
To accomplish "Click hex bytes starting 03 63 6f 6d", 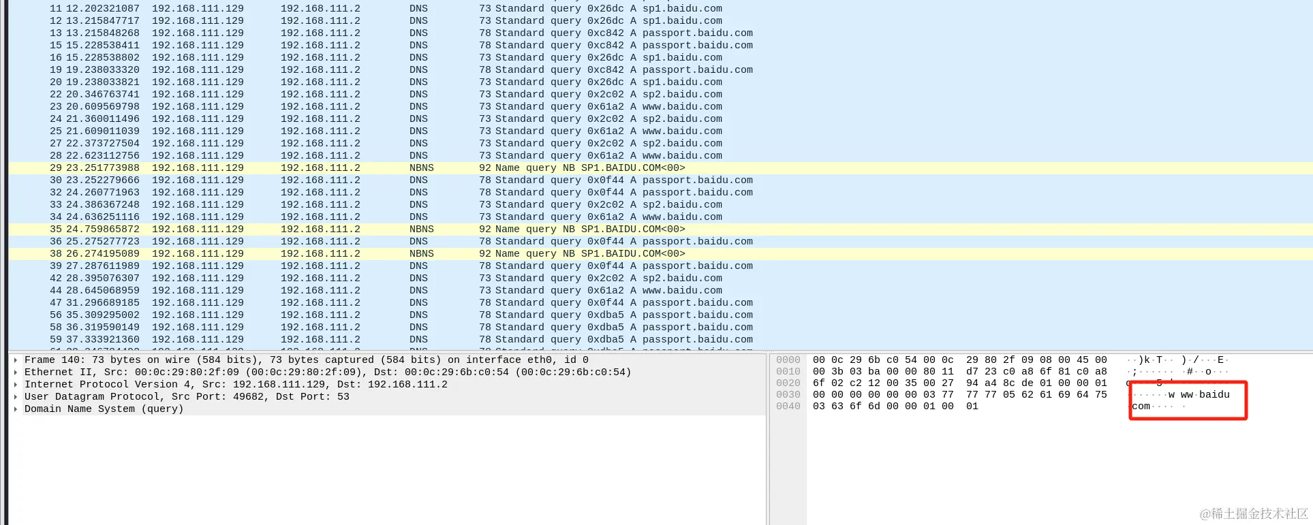I will click(895, 407).
